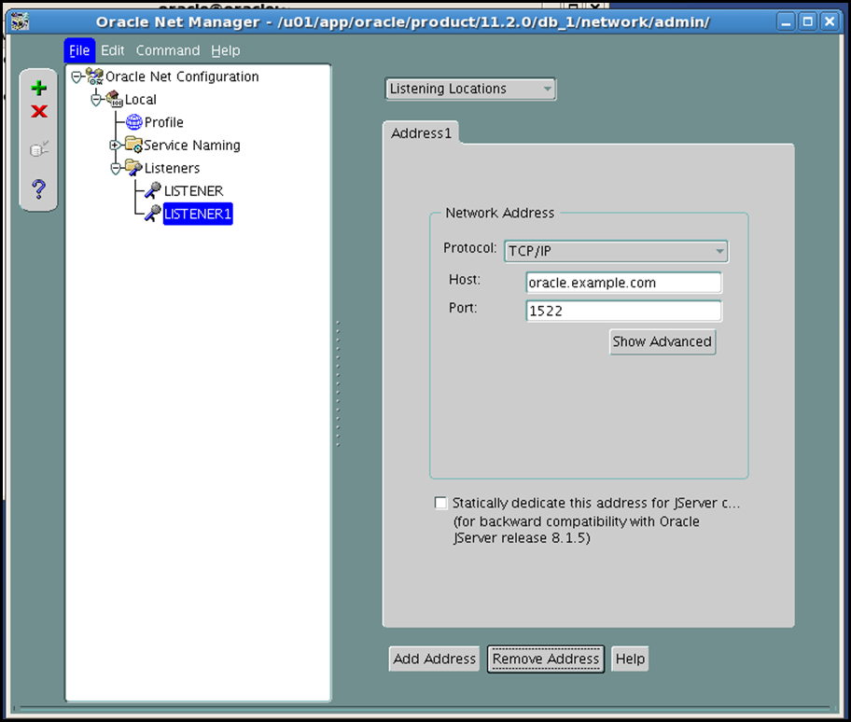Screen dimensions: 851x722
Task: Select Oracle Net Configuration label in tree
Action: point(182,76)
